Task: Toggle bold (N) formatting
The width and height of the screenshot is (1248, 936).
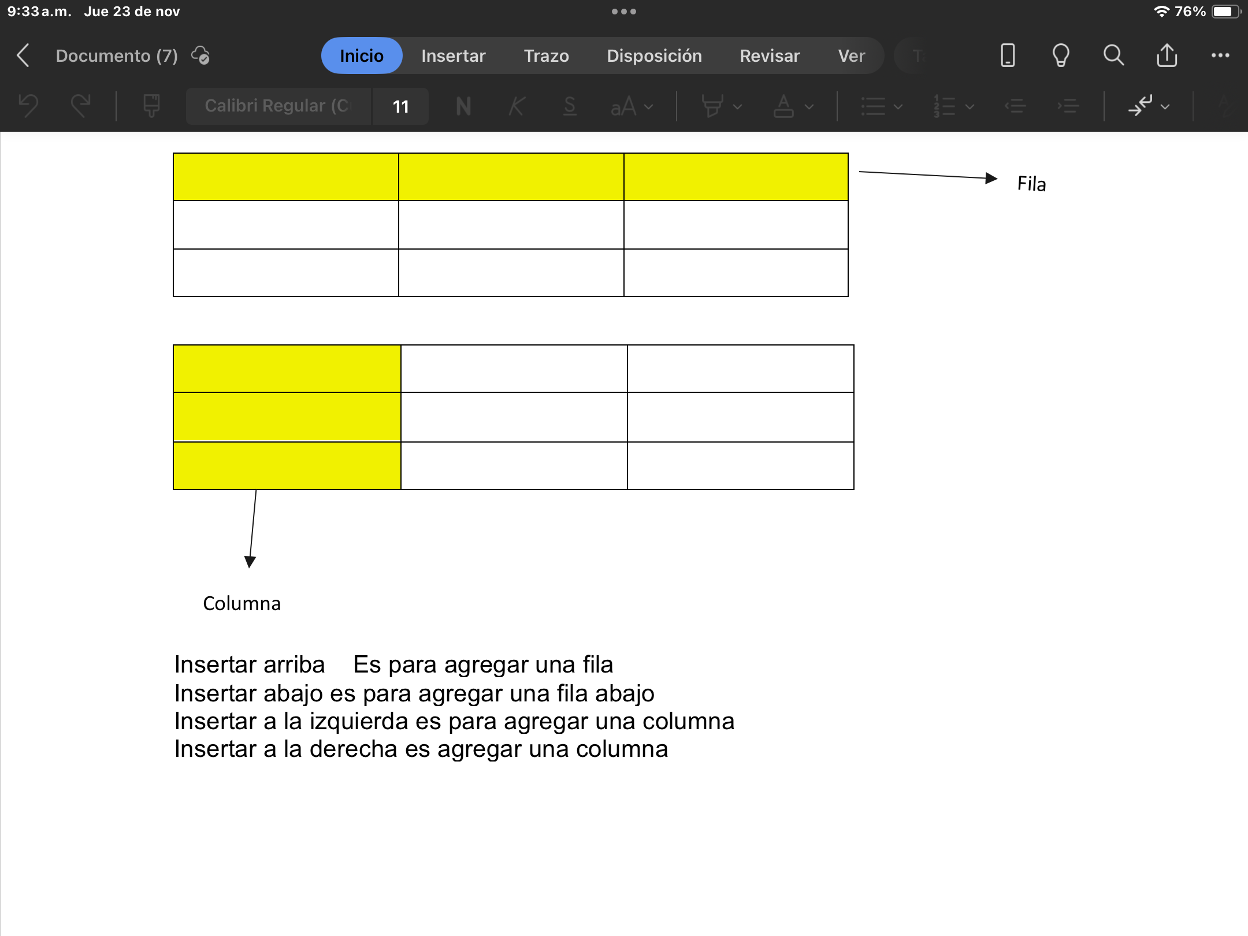Action: pos(463,106)
